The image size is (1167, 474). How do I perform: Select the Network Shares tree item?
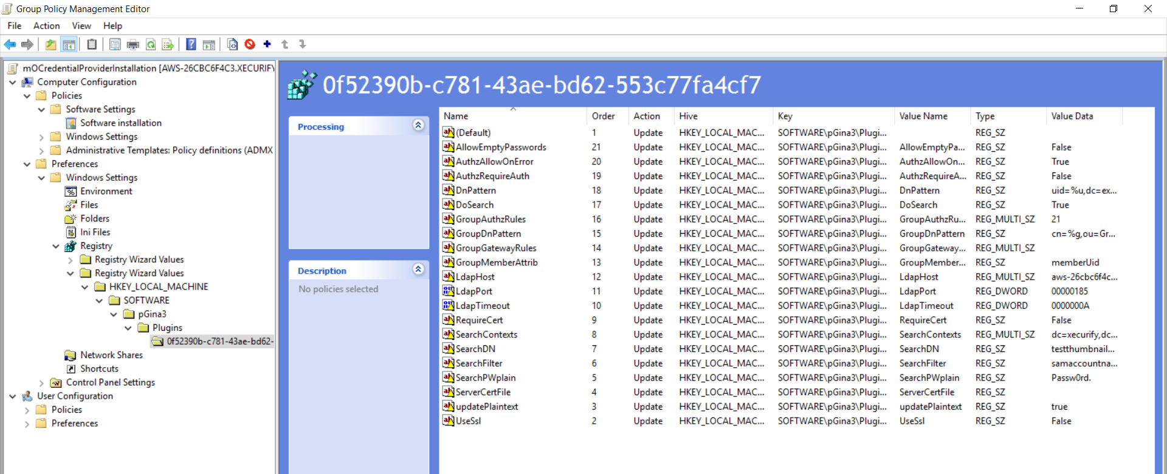[112, 355]
